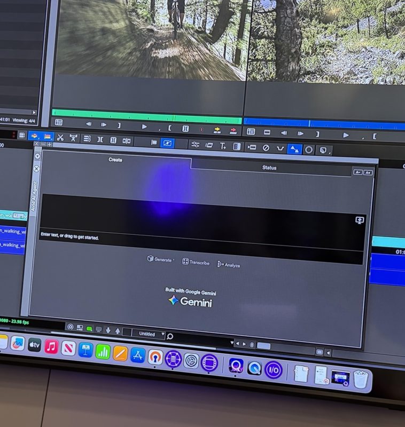The height and width of the screenshot is (427, 405).
Task: Decrease font size with A- button
Action: point(358,172)
